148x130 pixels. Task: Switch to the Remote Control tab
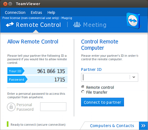[33, 25]
